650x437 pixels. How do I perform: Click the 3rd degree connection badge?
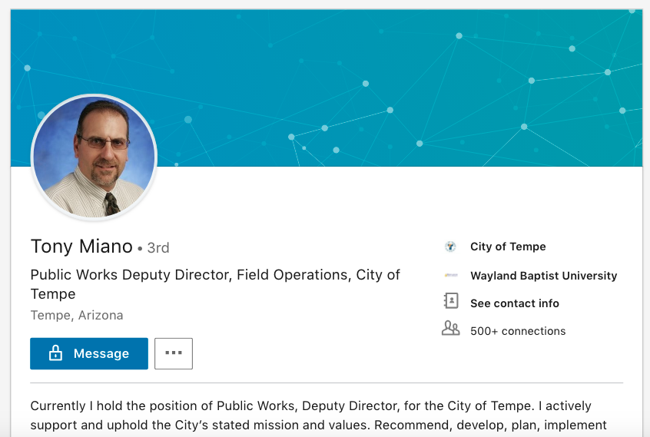(158, 248)
